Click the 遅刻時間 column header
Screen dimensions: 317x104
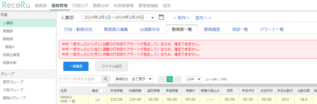(x=154, y=91)
